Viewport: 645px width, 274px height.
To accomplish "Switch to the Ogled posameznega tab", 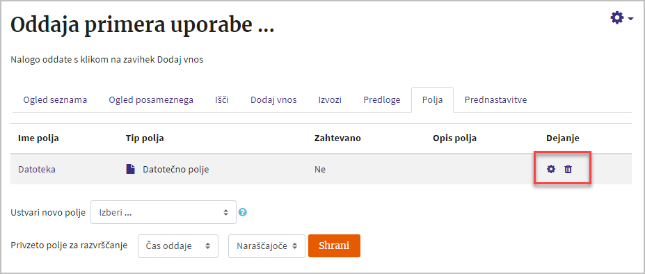I will pyautogui.click(x=151, y=100).
